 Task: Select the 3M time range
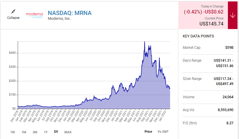(35, 132)
